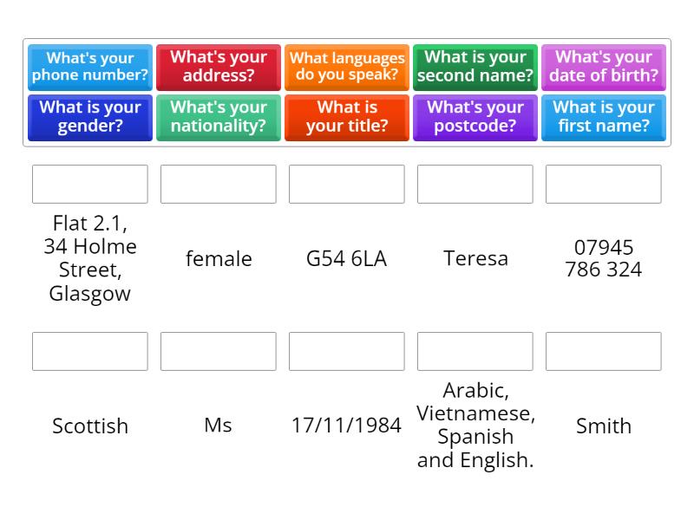The width and height of the screenshot is (694, 520).
Task: Select the empty slot above "Teresa"
Action: (475, 184)
